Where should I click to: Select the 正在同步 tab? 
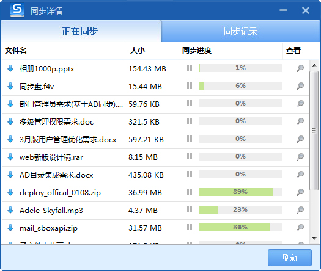tap(81, 31)
